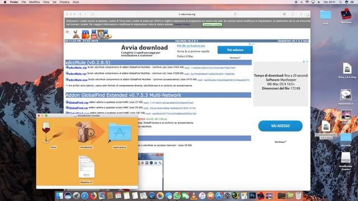Click the app screenshot thumbnail on page
The image size is (358, 201).
[150, 171]
